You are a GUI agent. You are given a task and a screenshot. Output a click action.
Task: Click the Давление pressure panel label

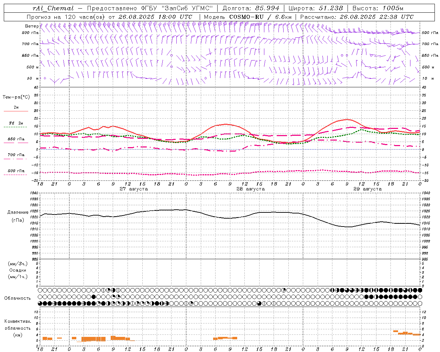point(18,212)
